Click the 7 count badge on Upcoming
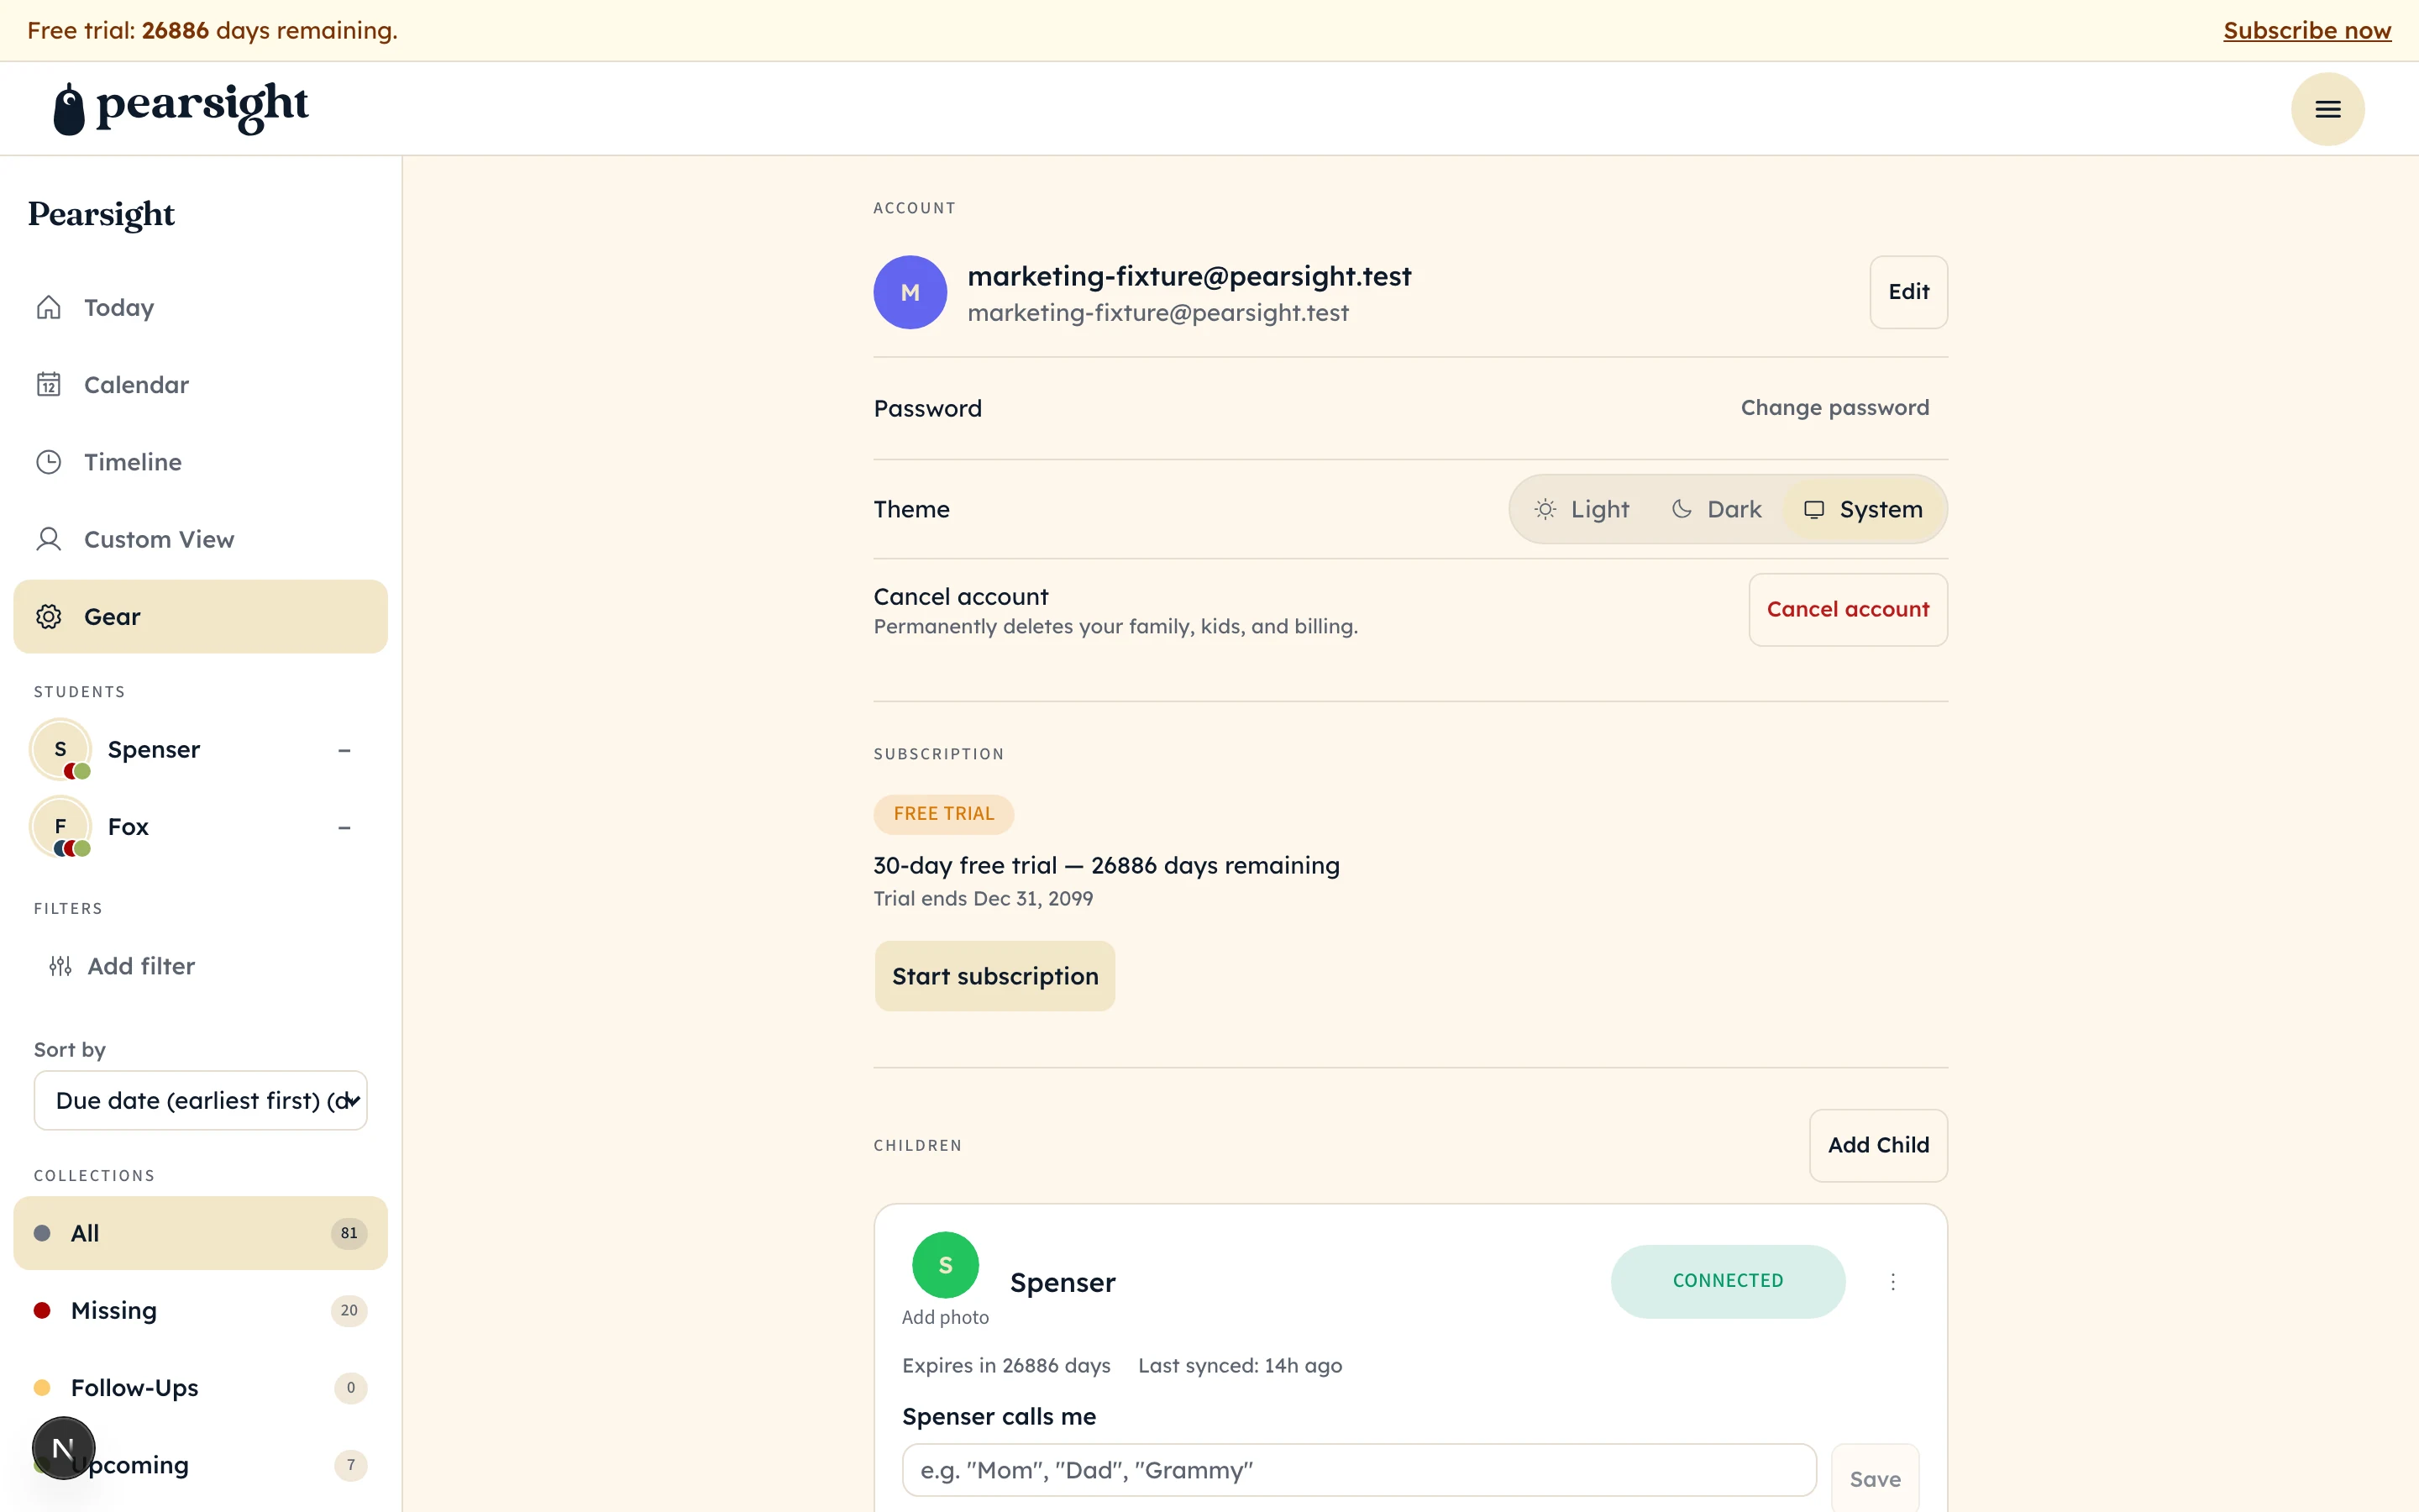The height and width of the screenshot is (1512, 2419). pos(351,1465)
